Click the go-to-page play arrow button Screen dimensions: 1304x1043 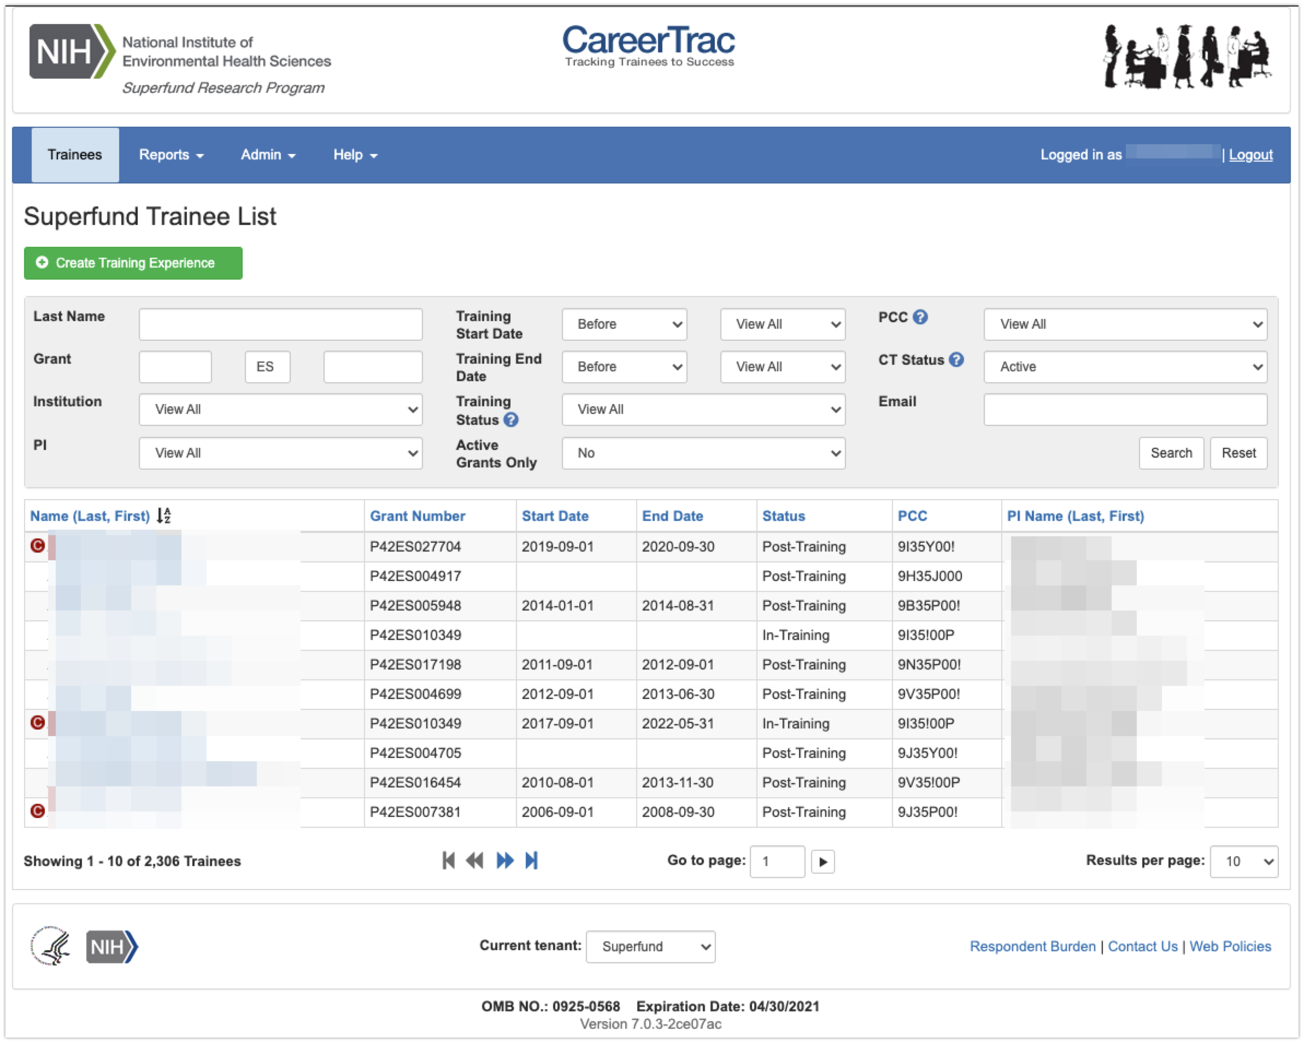[823, 862]
